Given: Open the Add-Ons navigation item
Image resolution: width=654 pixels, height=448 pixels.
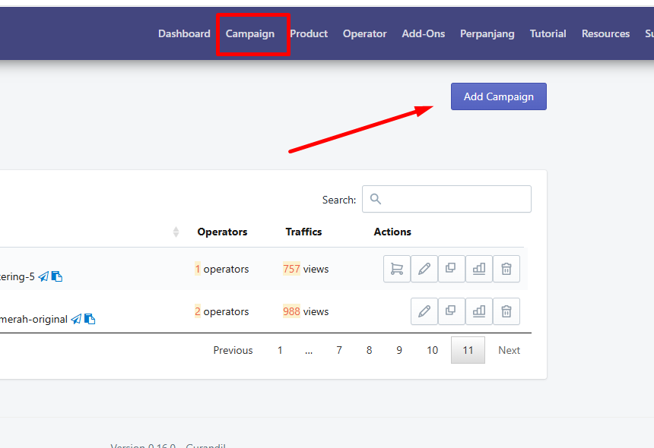Looking at the screenshot, I should click(424, 33).
